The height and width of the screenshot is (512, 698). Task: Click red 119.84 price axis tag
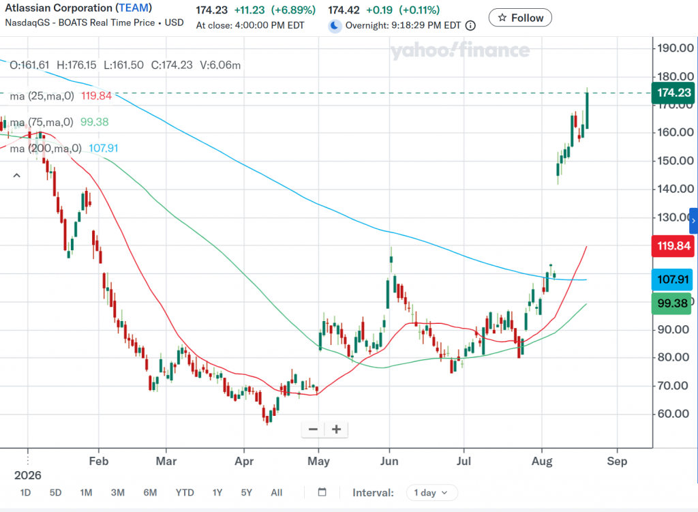[x=673, y=245]
